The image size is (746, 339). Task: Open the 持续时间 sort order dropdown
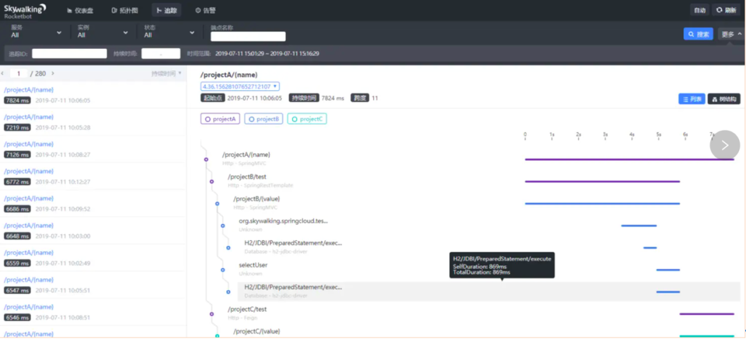pyautogui.click(x=166, y=74)
